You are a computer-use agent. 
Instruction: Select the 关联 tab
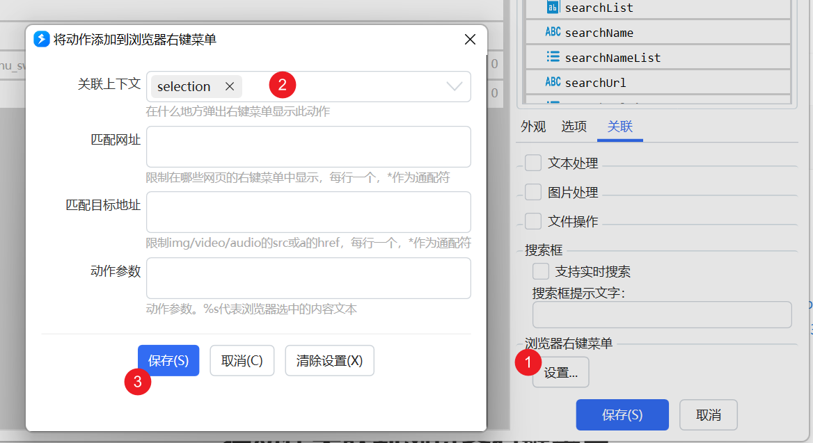619,127
